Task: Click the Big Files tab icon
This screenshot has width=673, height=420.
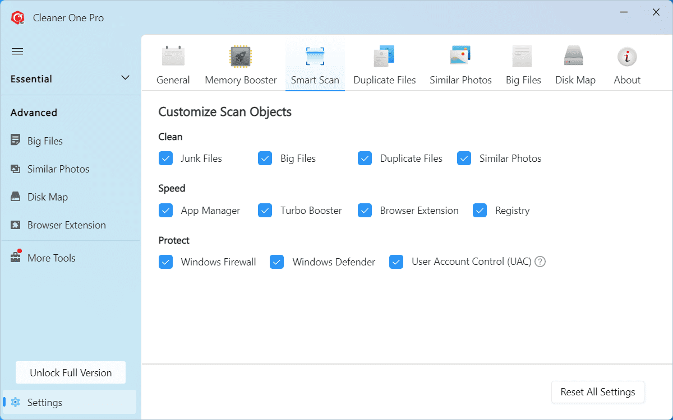Action: tap(522, 57)
